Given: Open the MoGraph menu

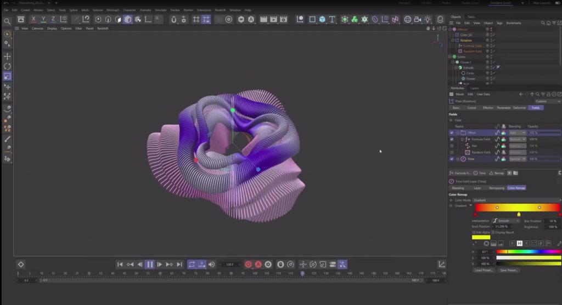Looking at the screenshot, I should click(113, 10).
